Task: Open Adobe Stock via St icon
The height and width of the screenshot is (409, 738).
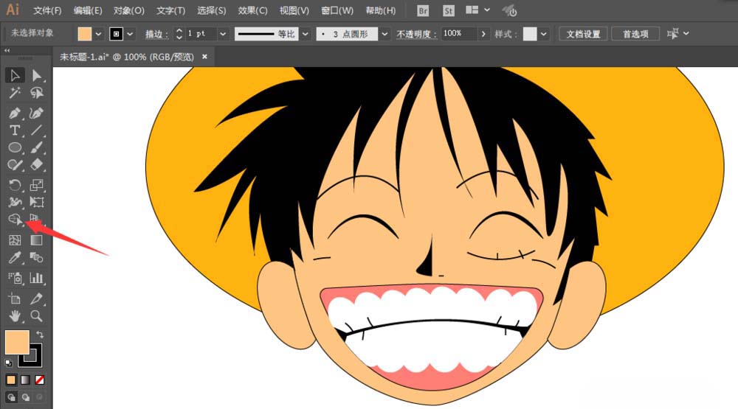Action: tap(449, 10)
